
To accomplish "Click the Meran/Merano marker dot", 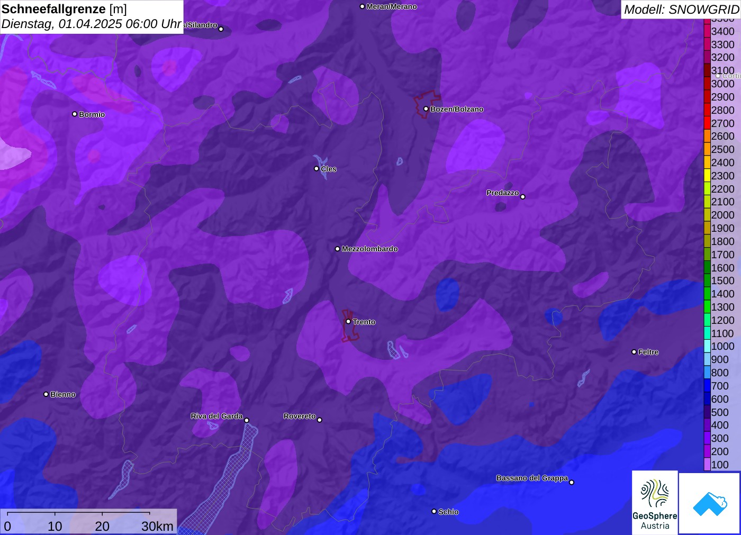I will tap(362, 6).
